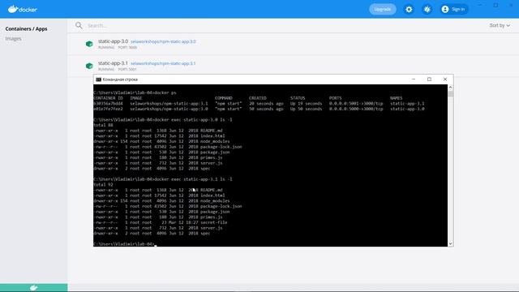This screenshot has width=519, height=292.
Task: Select Containers / Apps in sidebar
Action: (x=26, y=29)
